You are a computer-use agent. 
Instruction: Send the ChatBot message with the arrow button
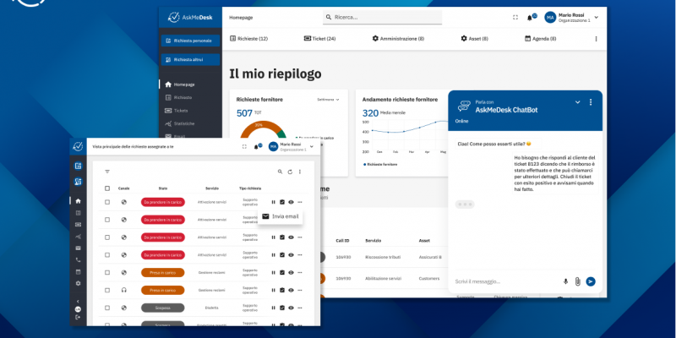pyautogui.click(x=591, y=281)
